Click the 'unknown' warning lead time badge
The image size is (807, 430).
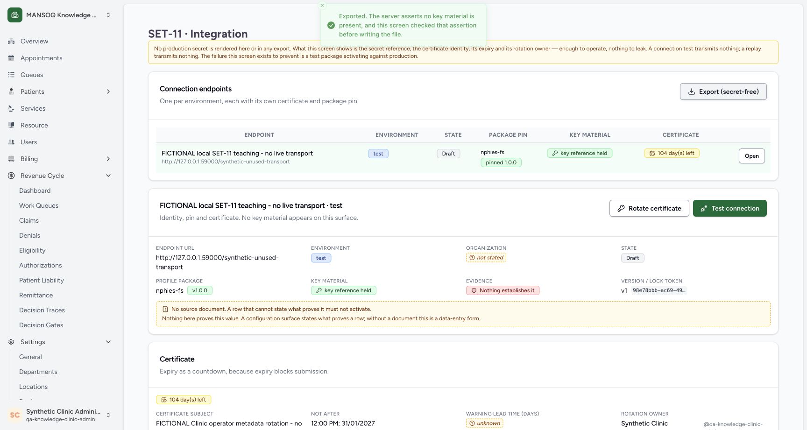(484, 423)
